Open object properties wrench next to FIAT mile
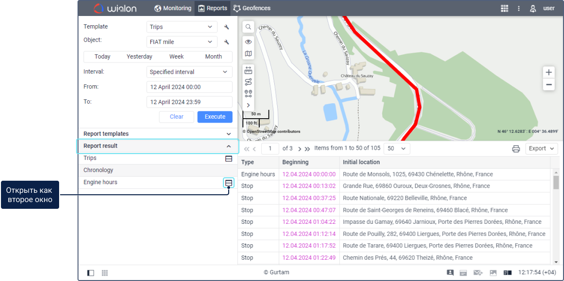This screenshot has width=564, height=281. (226, 42)
